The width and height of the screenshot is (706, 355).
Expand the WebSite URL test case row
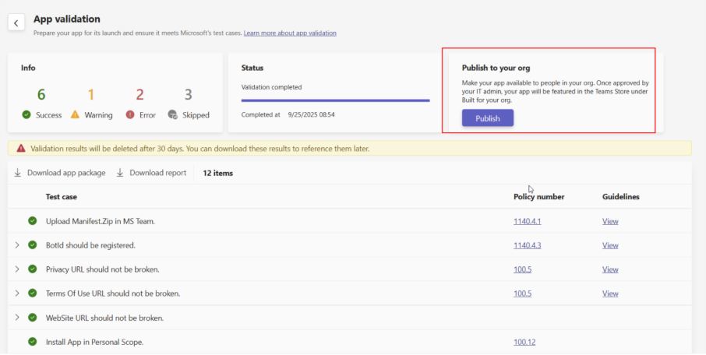pos(17,318)
